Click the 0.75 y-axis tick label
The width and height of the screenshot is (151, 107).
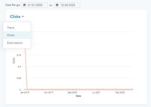click(x=19, y=55)
